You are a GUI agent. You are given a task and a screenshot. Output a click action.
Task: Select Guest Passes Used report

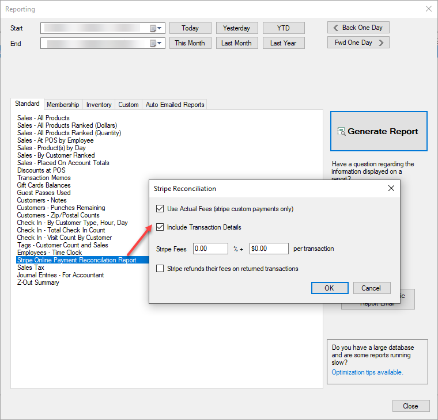point(44,193)
